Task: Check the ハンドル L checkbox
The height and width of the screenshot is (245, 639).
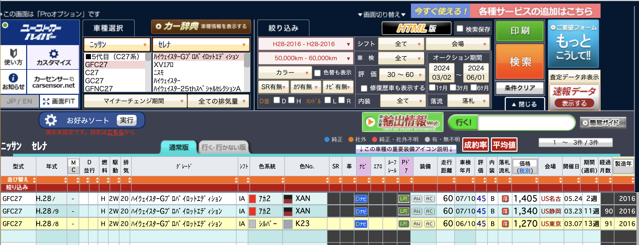Action: [327, 100]
